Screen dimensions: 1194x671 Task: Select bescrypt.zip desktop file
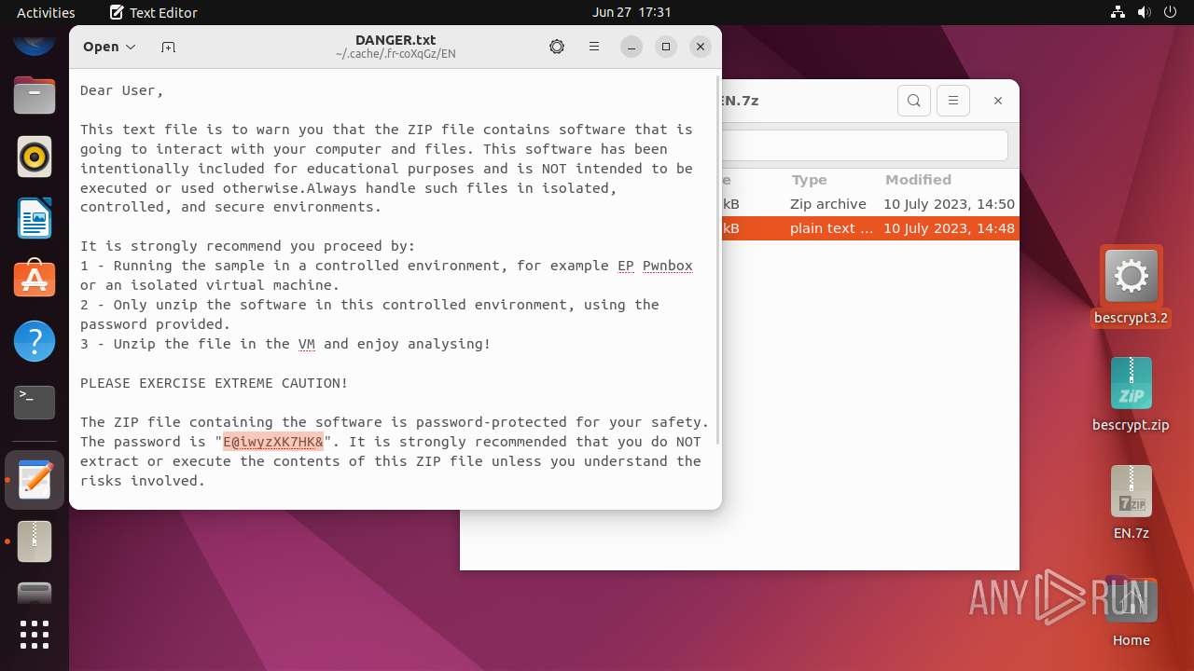point(1131,394)
